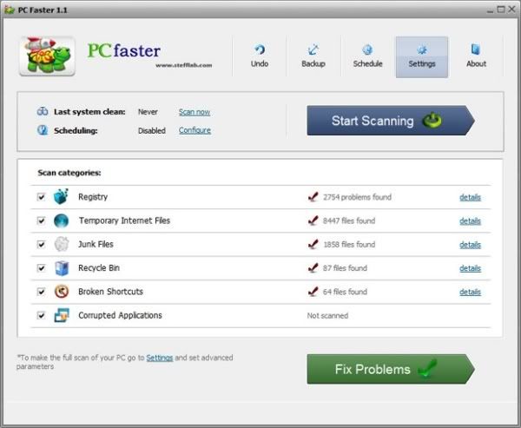Click the Corrupted Applications icon

(62, 315)
